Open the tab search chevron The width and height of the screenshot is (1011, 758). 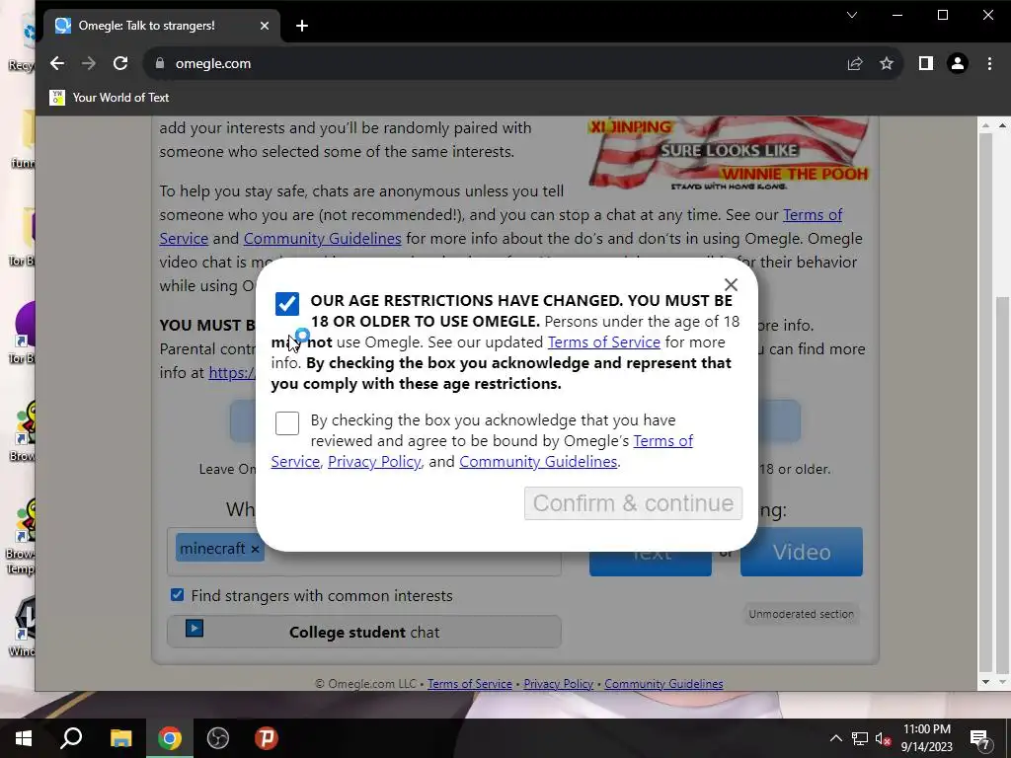point(852,15)
